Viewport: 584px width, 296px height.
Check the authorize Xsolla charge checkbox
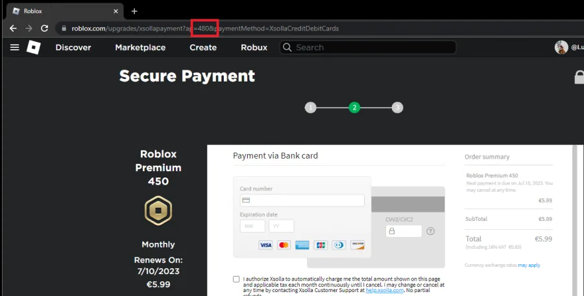coord(236,279)
